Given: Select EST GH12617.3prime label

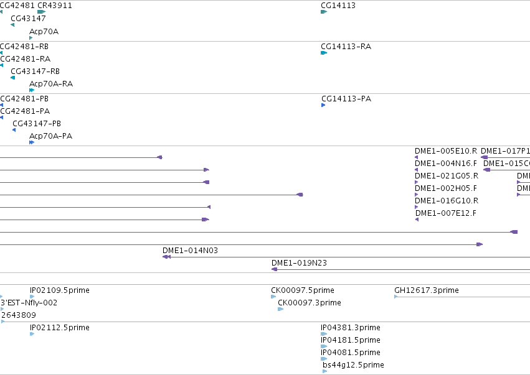Looking at the screenshot, I should [427, 290].
